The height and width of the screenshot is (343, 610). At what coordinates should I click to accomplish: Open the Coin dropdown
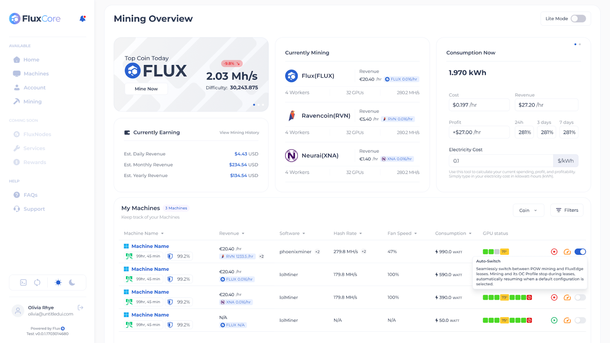click(x=528, y=210)
